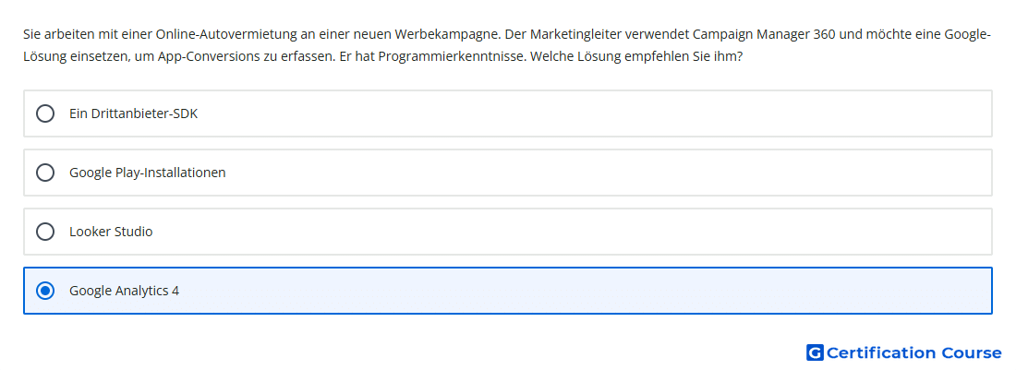Viewport: 1016px width, 370px height.
Task: Click blank space inside highlighted Analytics 4 box
Action: click(x=583, y=291)
